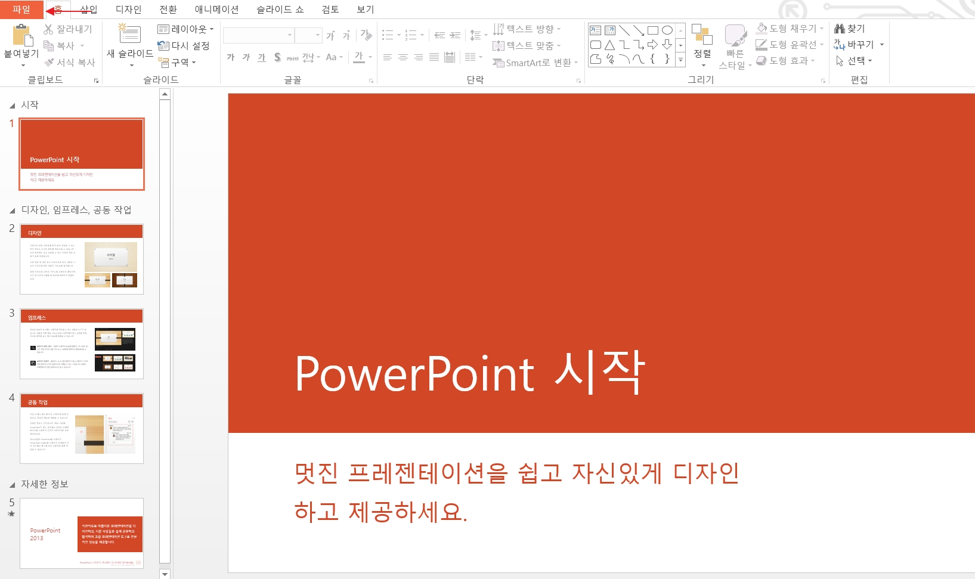The width and height of the screenshot is (975, 579).
Task: Click the distributed text alignment icon
Action: [450, 57]
